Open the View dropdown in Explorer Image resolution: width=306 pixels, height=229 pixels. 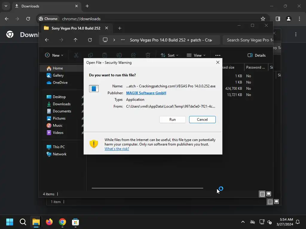tap(196, 55)
